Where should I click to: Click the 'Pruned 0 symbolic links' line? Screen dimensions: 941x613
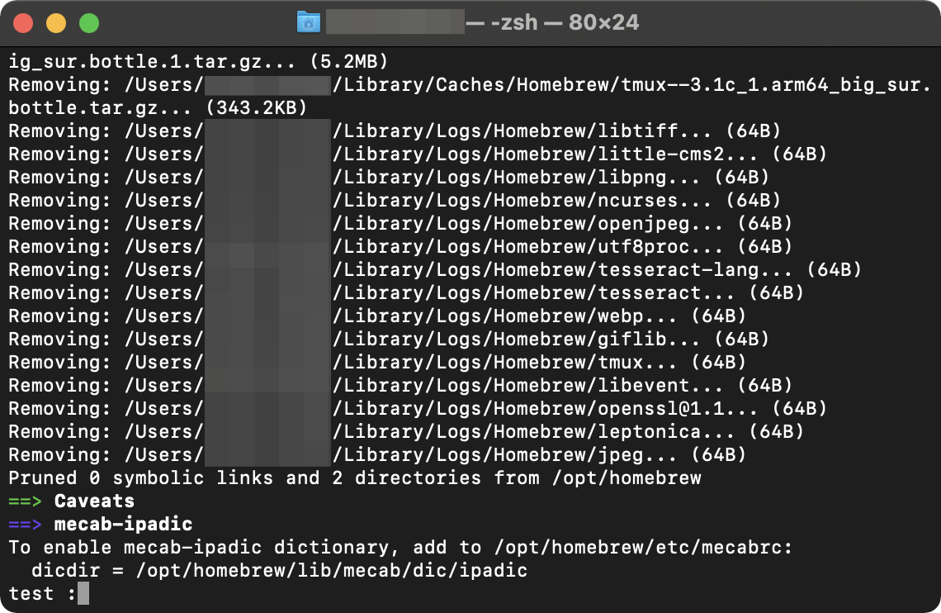click(x=355, y=478)
